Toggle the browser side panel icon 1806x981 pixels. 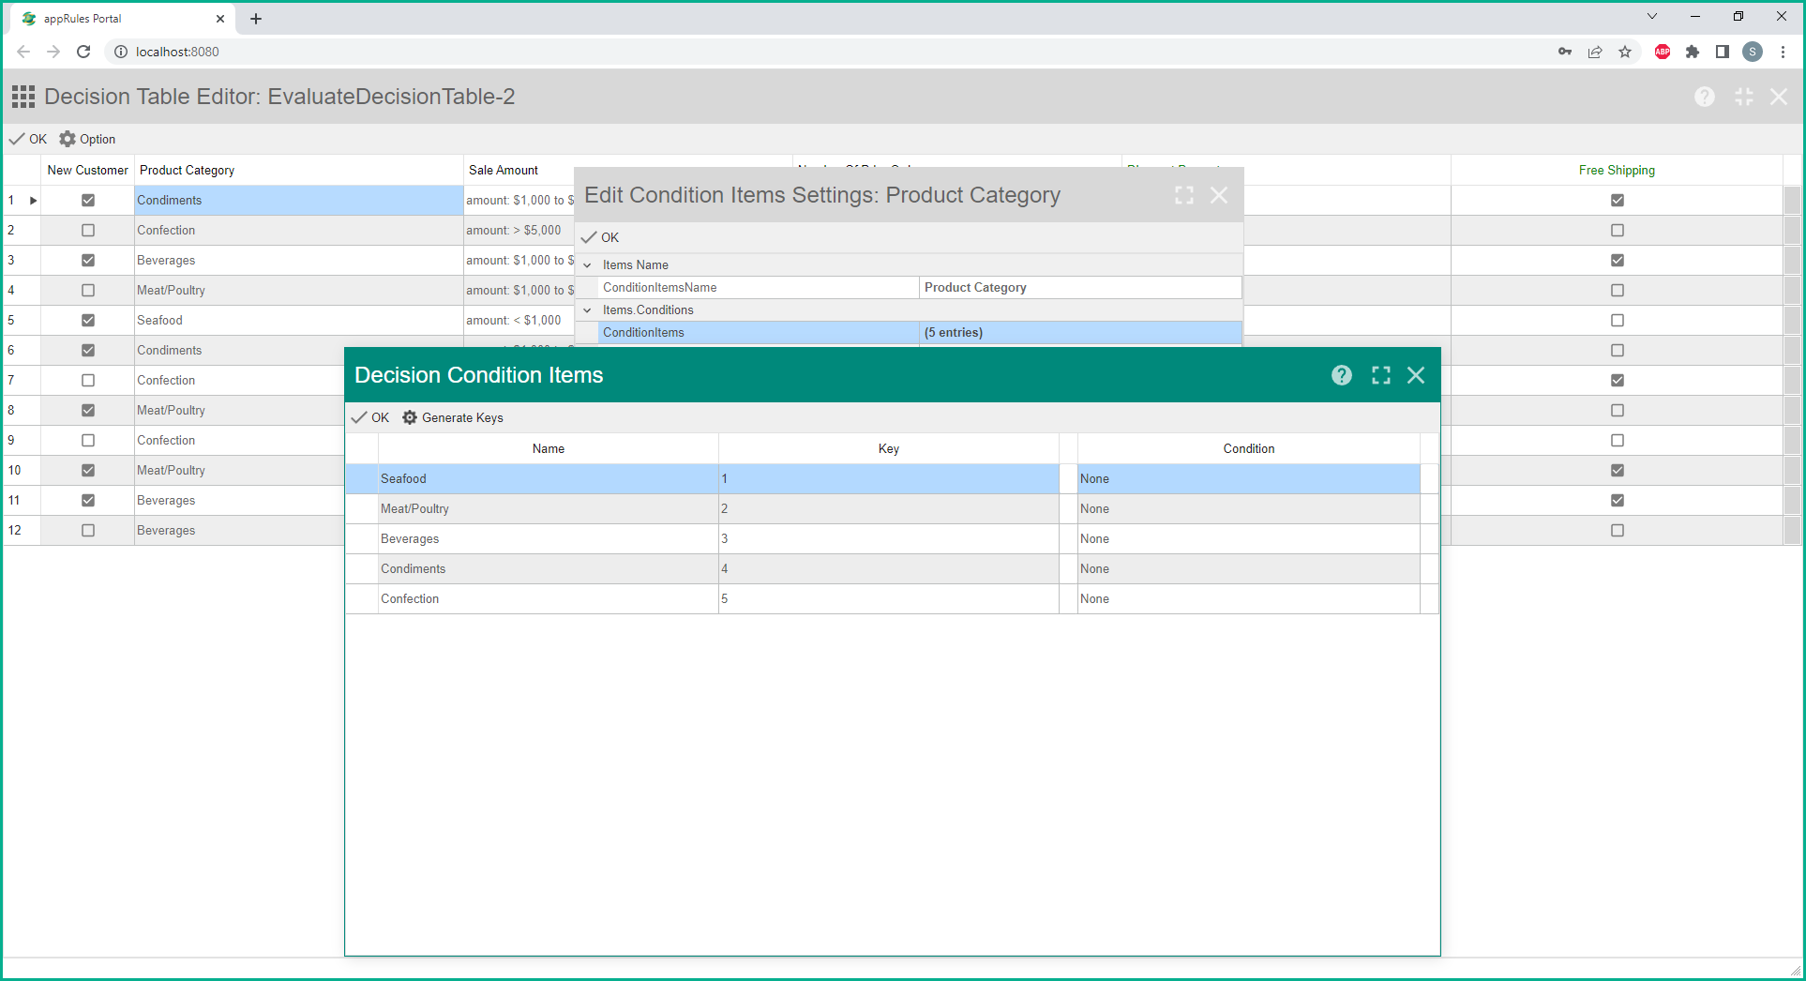tap(1723, 52)
